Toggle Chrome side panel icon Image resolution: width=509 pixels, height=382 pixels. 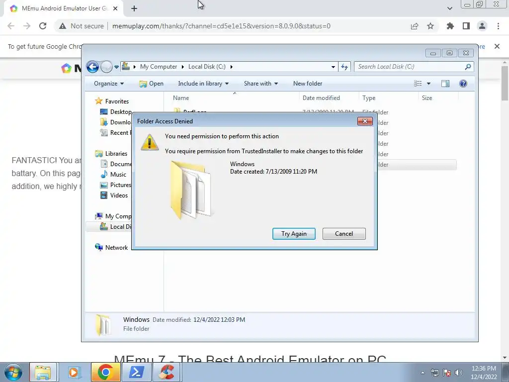click(x=466, y=26)
